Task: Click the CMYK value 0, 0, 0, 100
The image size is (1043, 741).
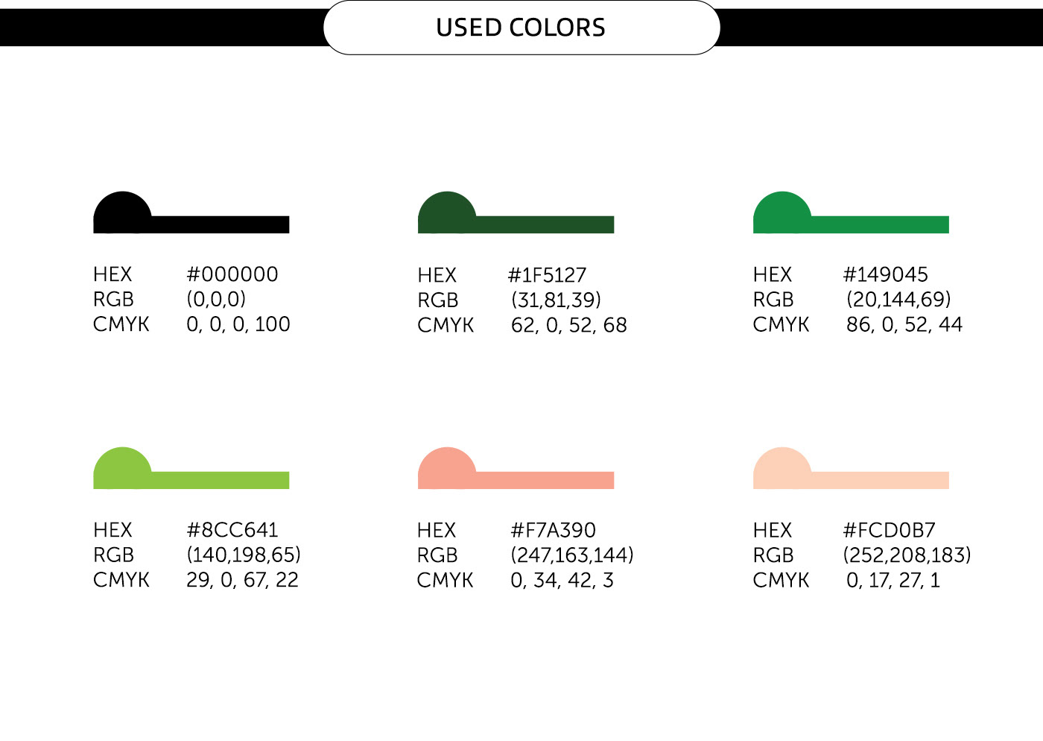Action: coord(238,324)
